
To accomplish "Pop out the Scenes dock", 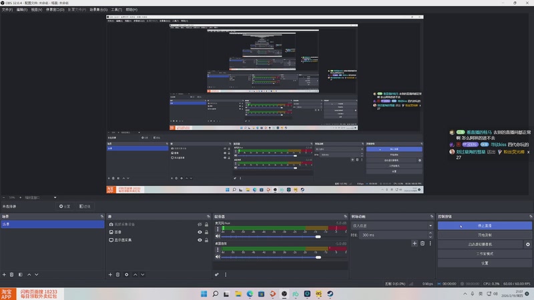I will pos(102,216).
